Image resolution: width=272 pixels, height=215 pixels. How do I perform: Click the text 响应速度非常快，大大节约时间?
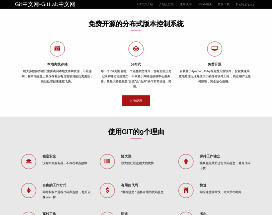pyautogui.click(x=220, y=192)
